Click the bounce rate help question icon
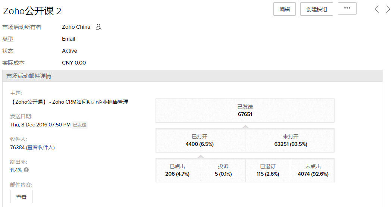 pyautogui.click(x=26, y=170)
